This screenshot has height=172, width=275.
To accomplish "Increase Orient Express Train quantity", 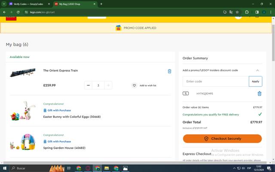I will pos(108,85).
